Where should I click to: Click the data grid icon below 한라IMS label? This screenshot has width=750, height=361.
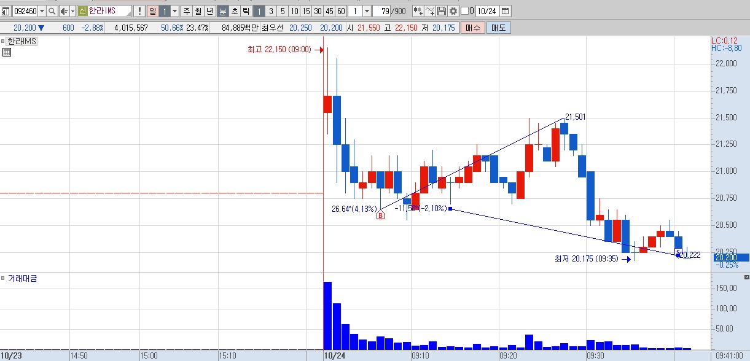(x=7, y=52)
